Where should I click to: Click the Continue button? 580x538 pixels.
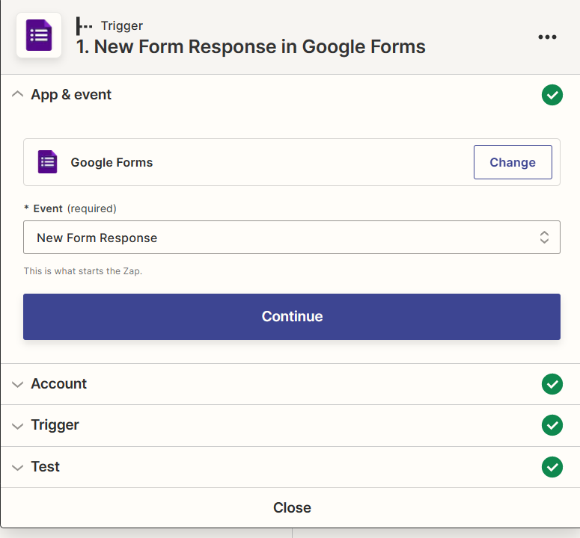(291, 317)
